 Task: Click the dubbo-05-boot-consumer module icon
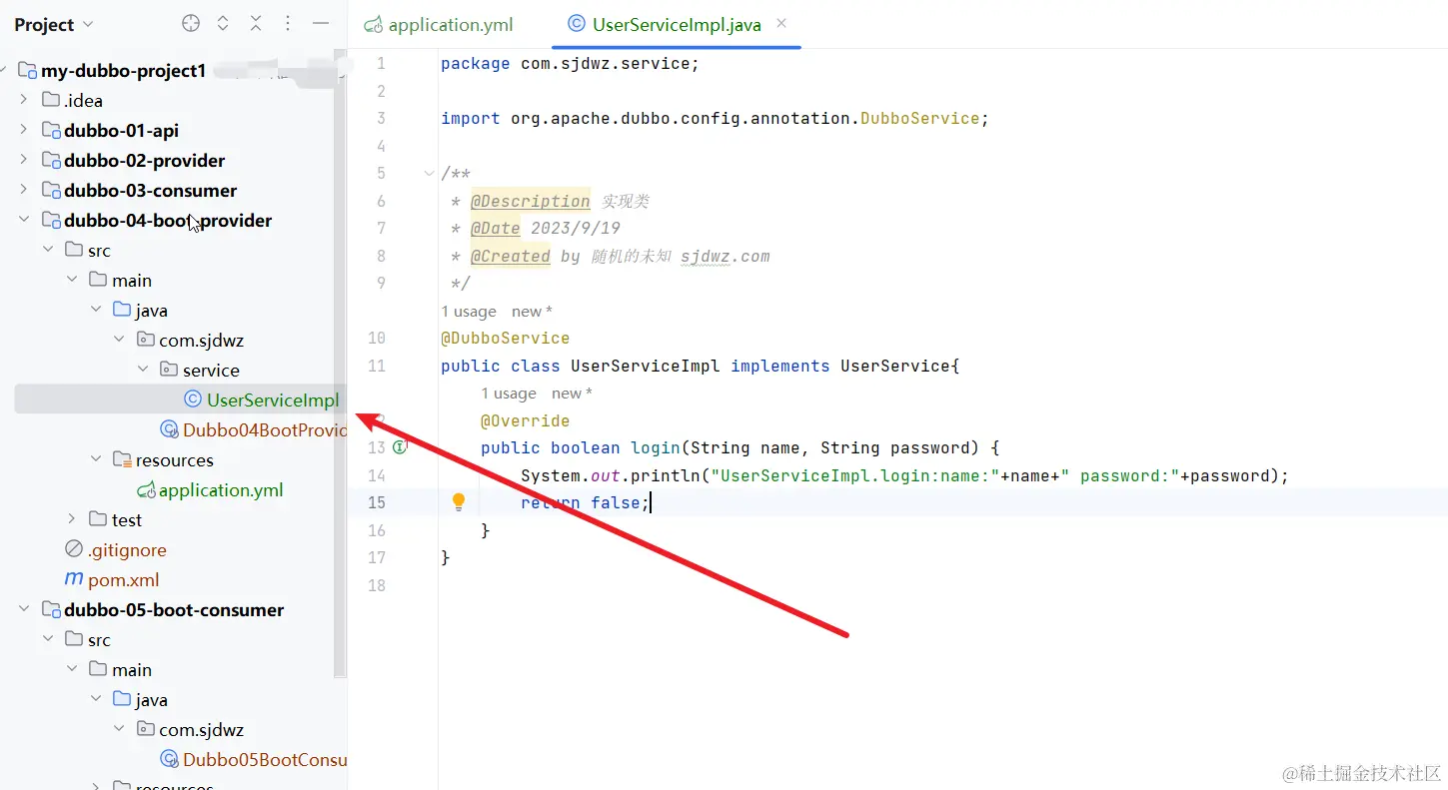(51, 609)
